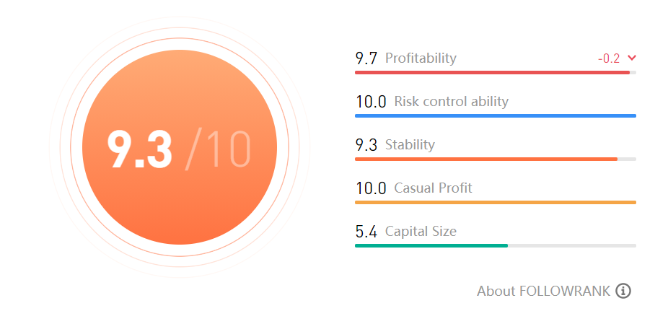Click the 10.0 Risk control score number
Viewport: 668px width, 324px height.
click(370, 102)
